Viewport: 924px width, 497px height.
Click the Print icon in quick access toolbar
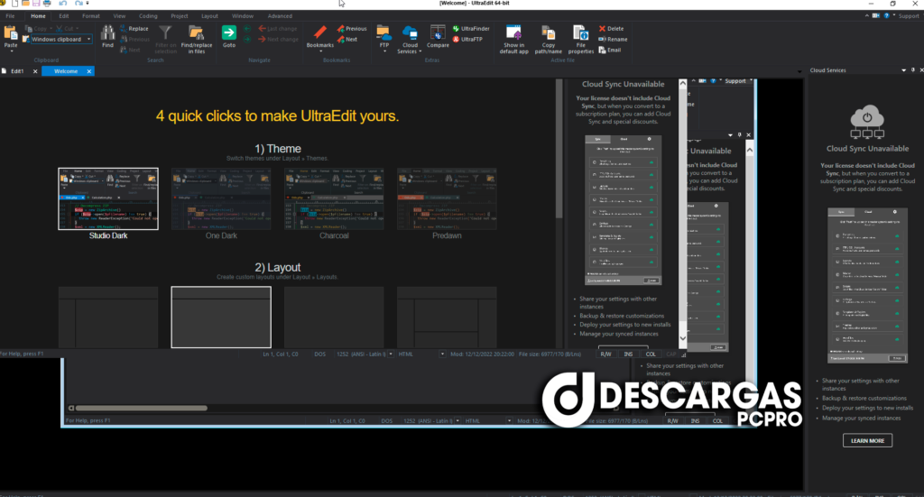coord(47,4)
